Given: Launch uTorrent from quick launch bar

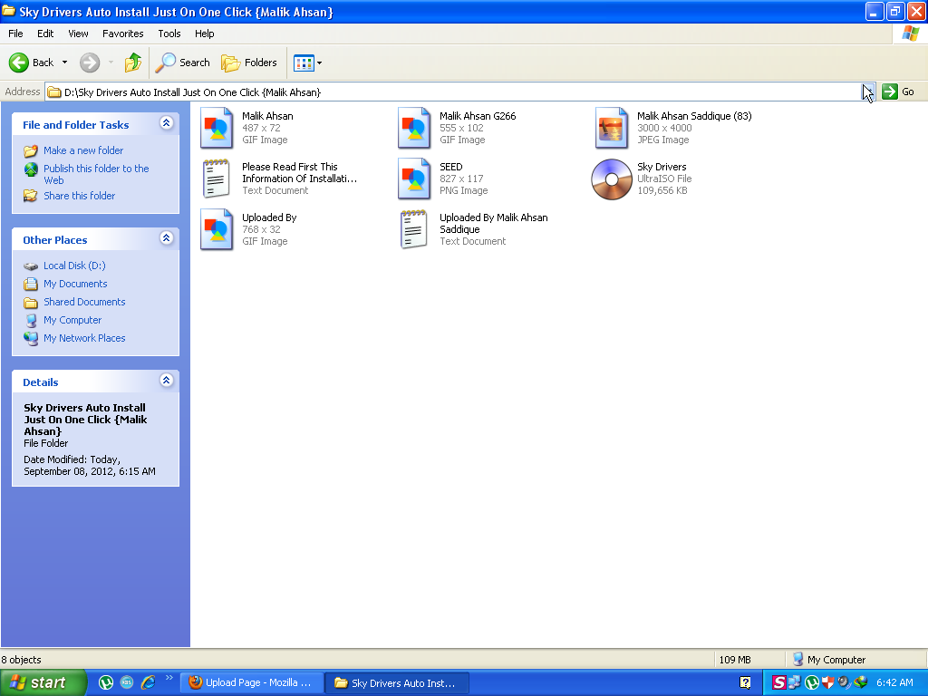Looking at the screenshot, I should coord(106,682).
